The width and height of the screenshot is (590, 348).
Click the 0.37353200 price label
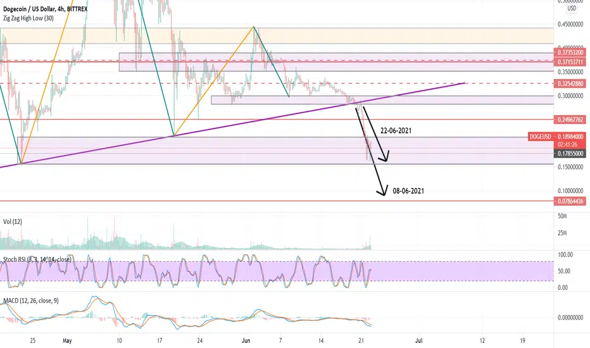pyautogui.click(x=570, y=53)
